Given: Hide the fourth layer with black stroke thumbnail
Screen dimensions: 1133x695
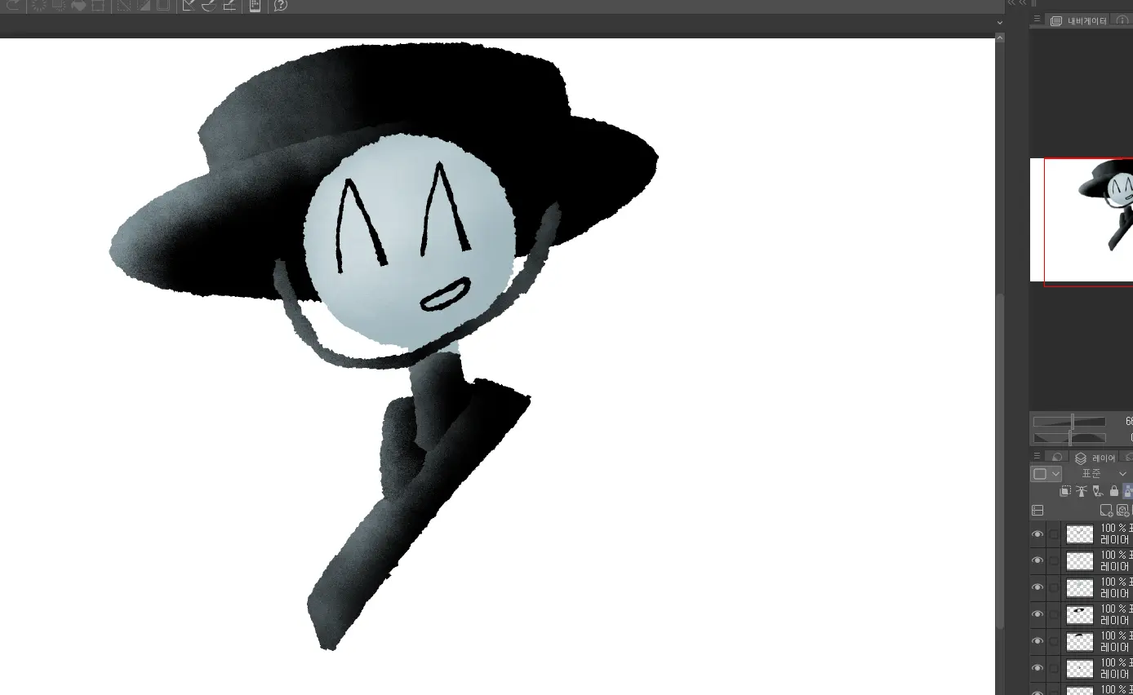Looking at the screenshot, I should tap(1037, 614).
